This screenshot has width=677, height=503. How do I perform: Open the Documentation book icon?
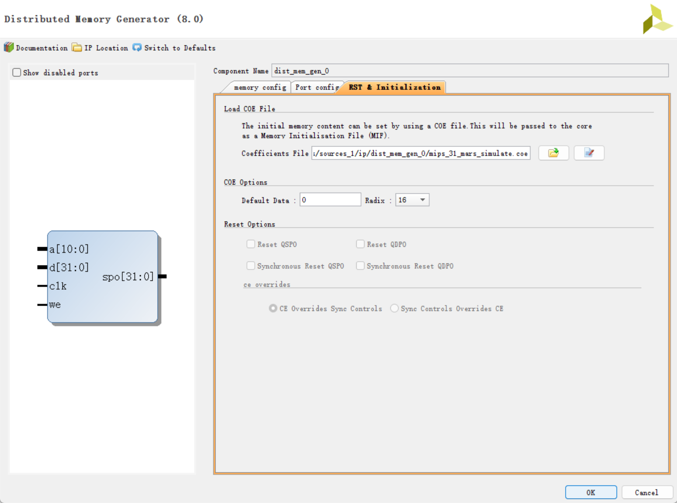point(9,47)
